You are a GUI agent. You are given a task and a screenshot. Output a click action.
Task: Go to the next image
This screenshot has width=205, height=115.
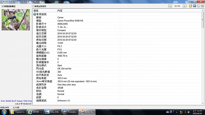click(184, 6)
